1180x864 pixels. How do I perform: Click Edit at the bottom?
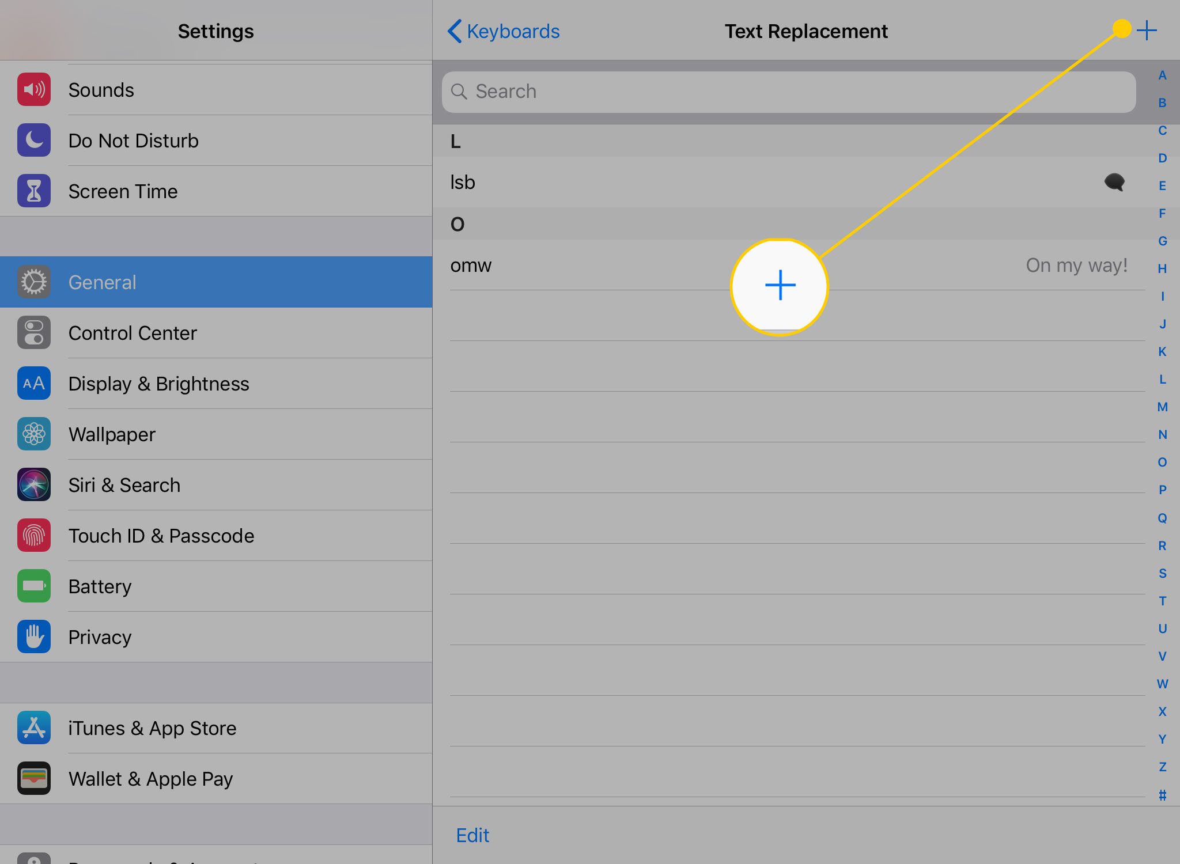(472, 835)
